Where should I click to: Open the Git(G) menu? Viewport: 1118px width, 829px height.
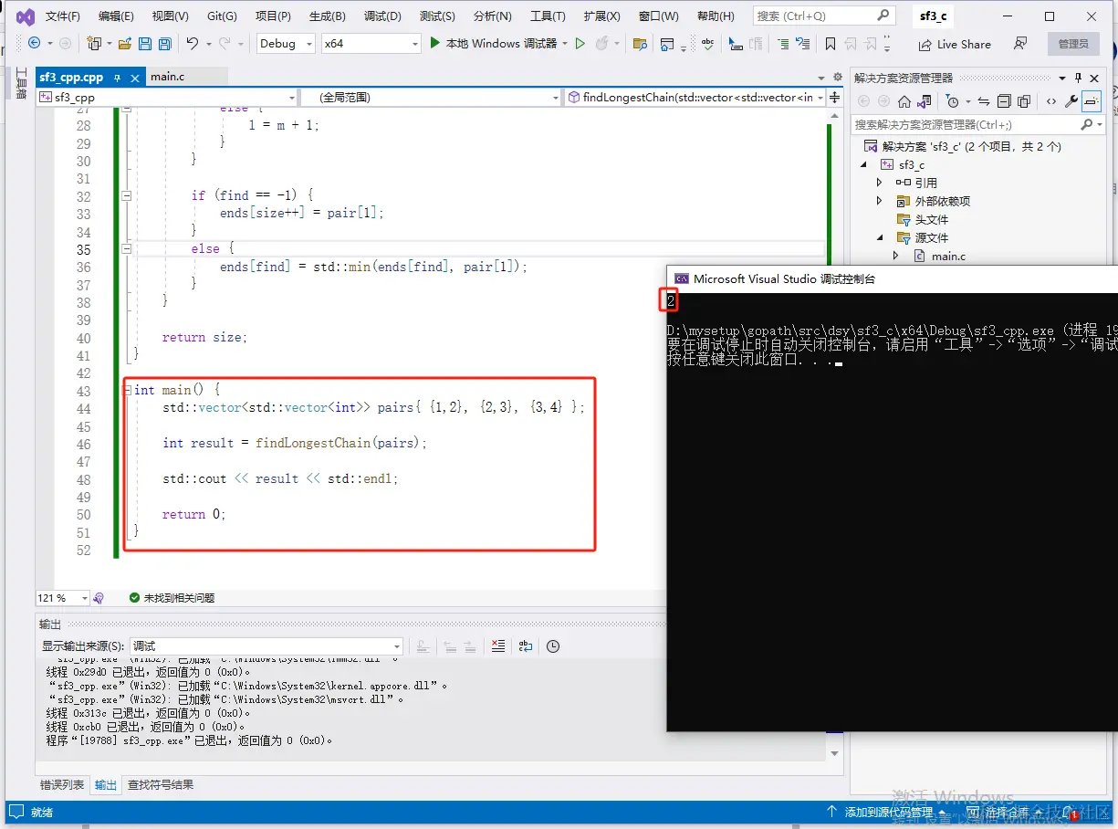pos(222,16)
